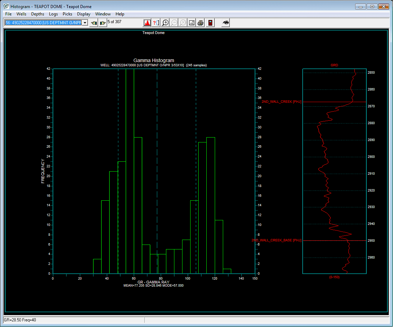Click the save image picture icon
393x327 pixels.
click(192, 23)
